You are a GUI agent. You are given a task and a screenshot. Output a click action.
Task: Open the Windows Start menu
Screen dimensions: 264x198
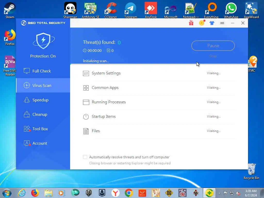(x=7, y=193)
